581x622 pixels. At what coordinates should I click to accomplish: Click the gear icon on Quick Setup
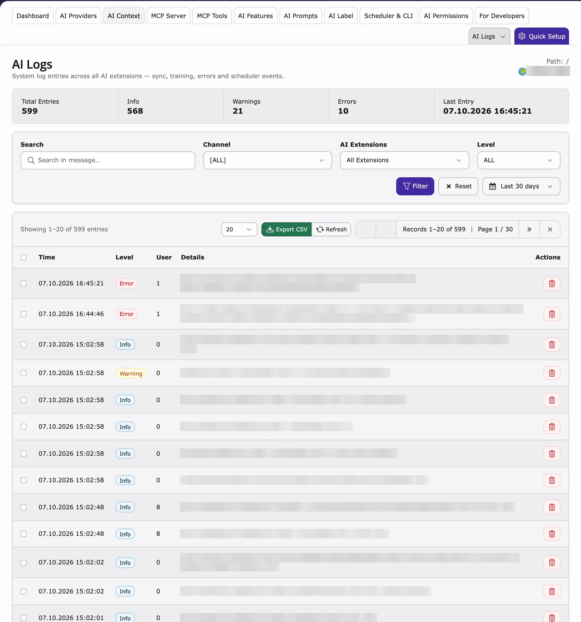[522, 36]
